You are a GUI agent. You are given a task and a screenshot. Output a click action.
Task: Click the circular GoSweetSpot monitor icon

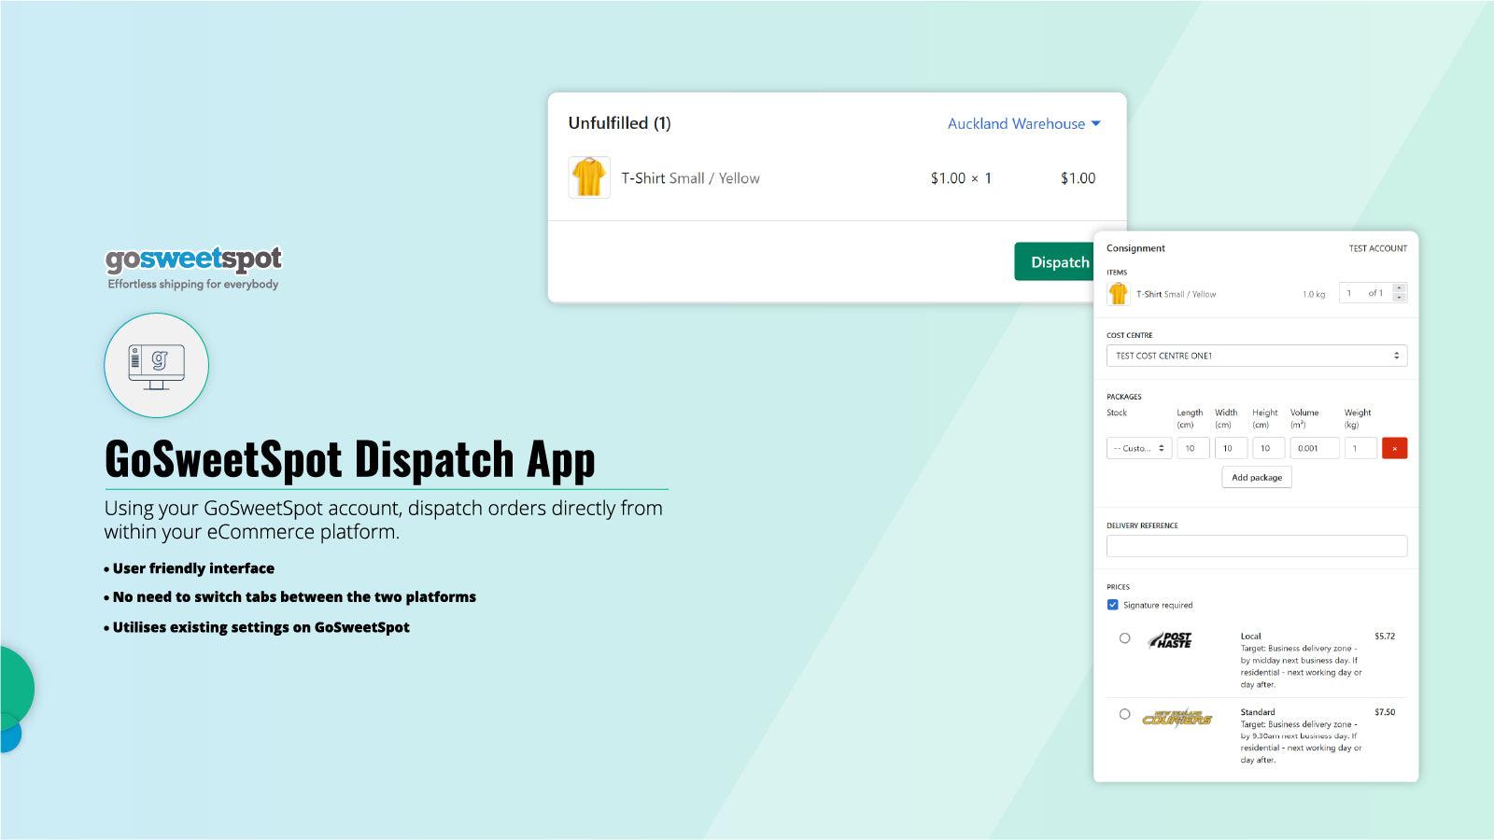[156, 366]
